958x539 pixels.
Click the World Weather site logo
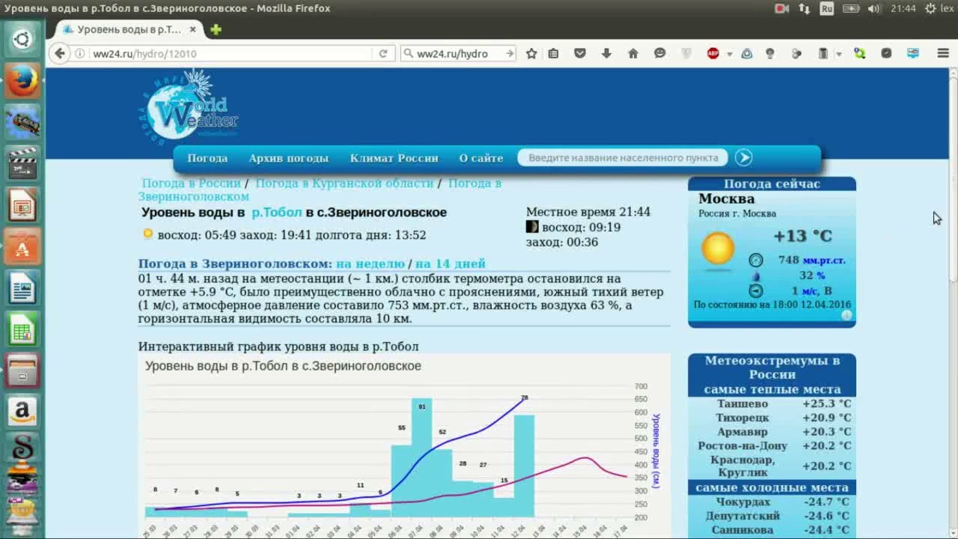click(188, 107)
